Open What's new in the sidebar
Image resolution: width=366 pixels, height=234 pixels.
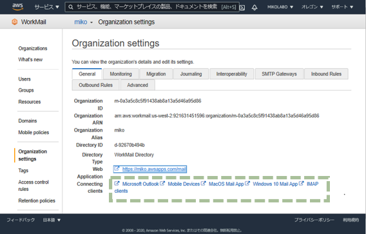pos(30,59)
